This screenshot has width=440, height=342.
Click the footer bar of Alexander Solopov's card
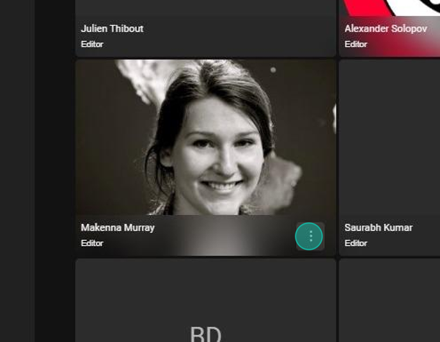pos(389,37)
